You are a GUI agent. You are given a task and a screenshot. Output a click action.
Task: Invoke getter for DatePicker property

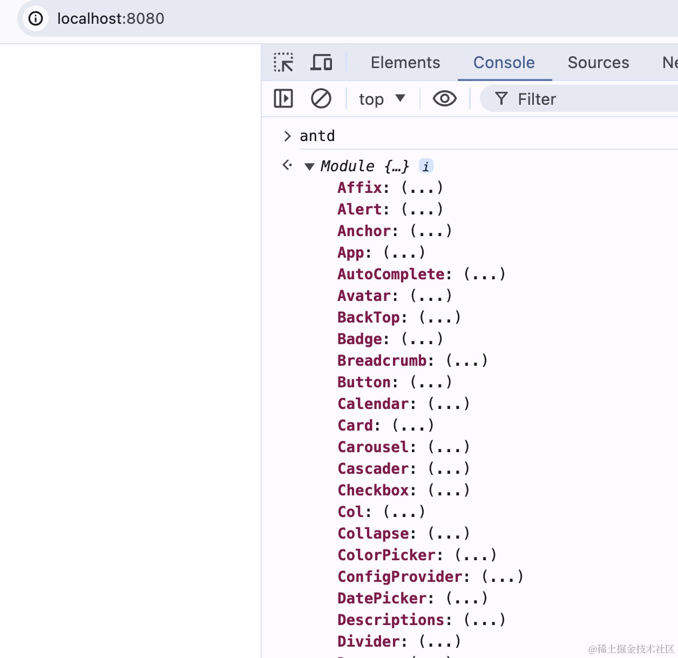point(467,599)
